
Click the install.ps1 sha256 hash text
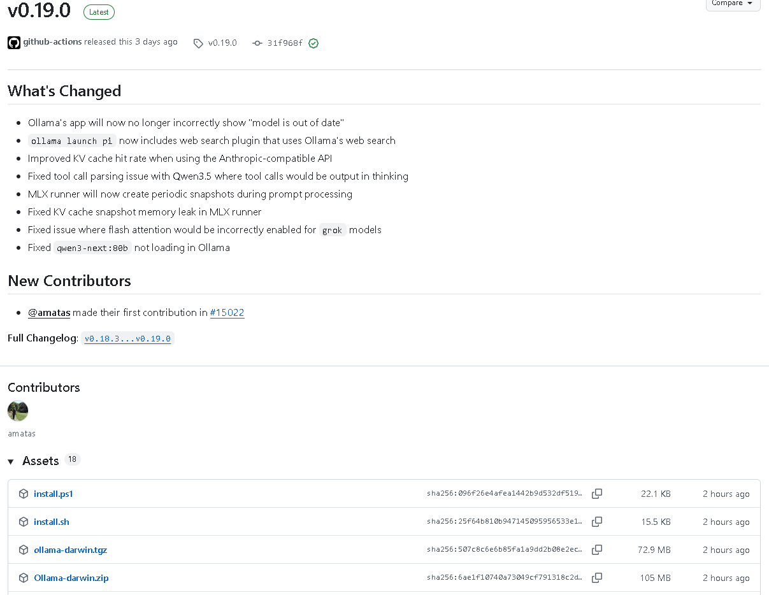click(505, 494)
